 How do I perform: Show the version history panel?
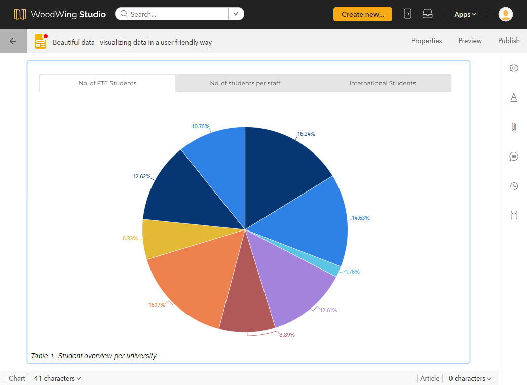(x=514, y=185)
